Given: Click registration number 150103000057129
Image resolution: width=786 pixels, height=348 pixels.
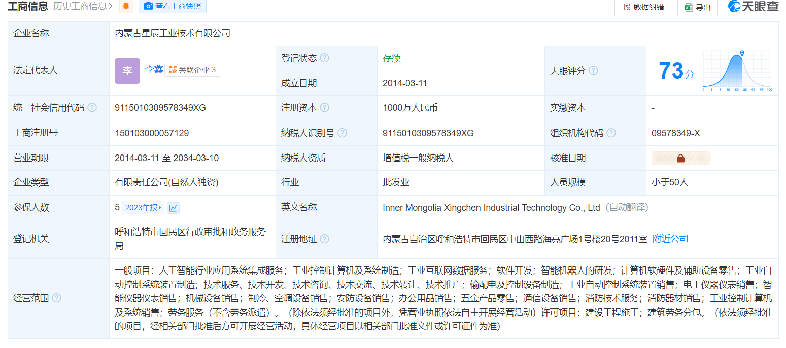Looking at the screenshot, I should (x=152, y=133).
